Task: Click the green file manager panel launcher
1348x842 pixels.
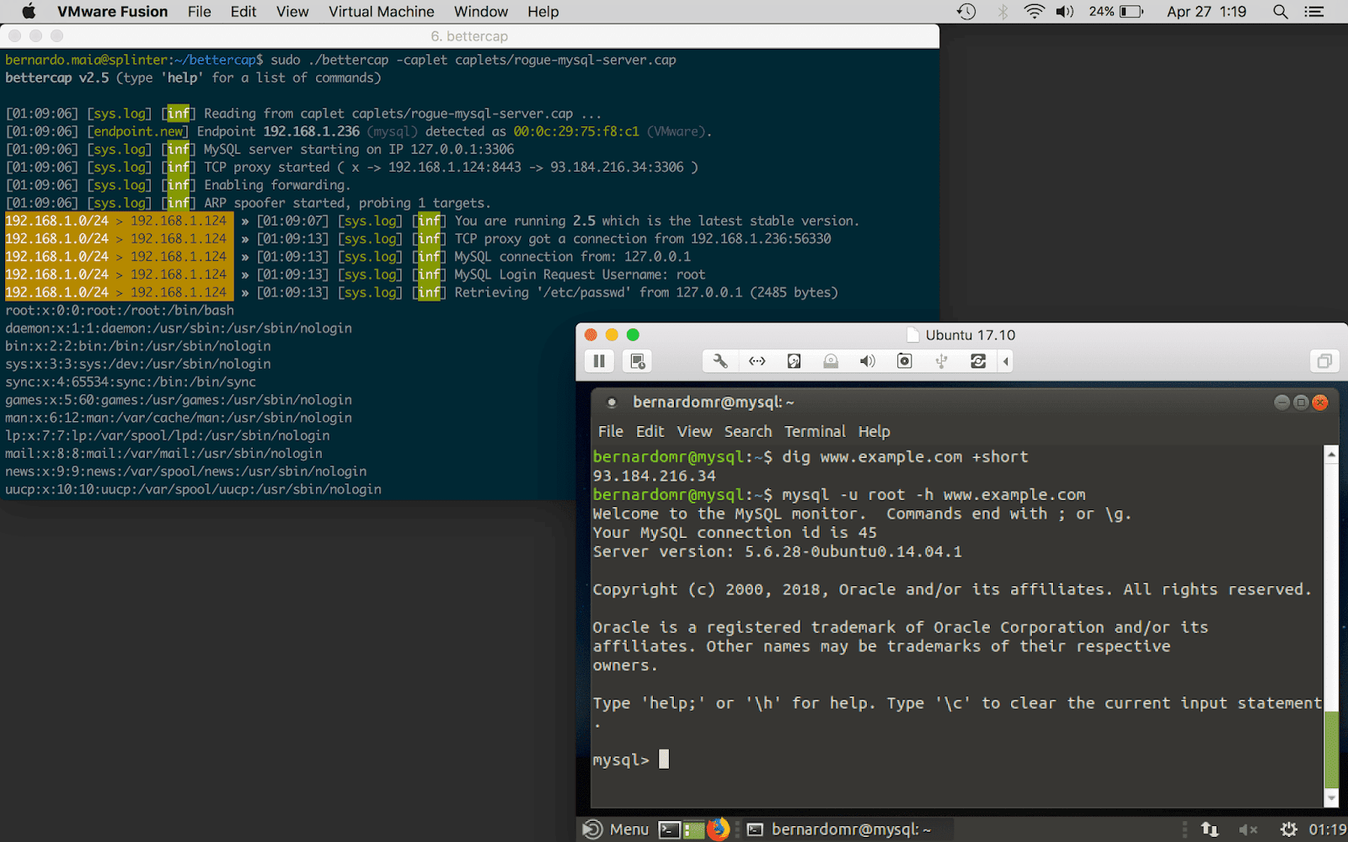Action: click(x=693, y=829)
